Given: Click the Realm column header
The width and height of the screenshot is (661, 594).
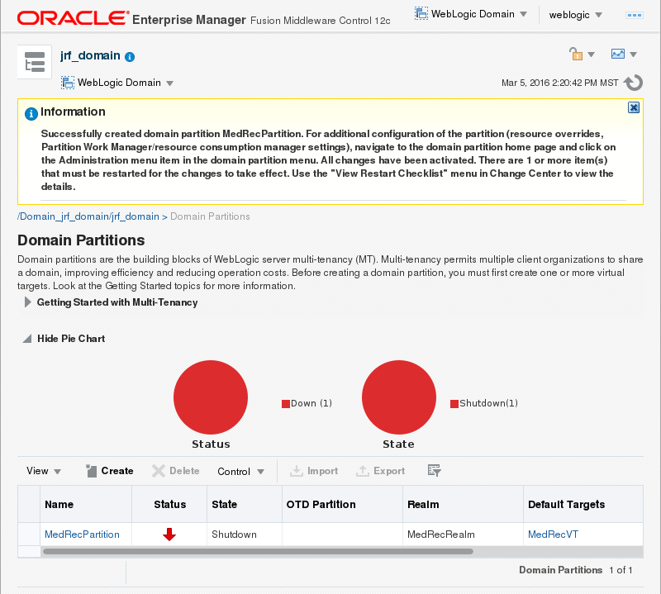Looking at the screenshot, I should (x=463, y=504).
